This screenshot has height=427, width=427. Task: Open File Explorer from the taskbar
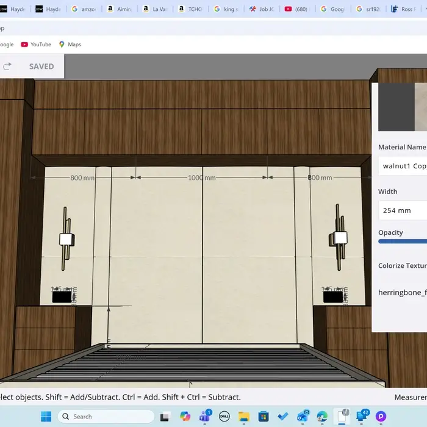(244, 417)
